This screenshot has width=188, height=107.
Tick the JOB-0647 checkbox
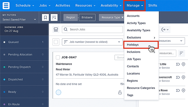click(58, 57)
